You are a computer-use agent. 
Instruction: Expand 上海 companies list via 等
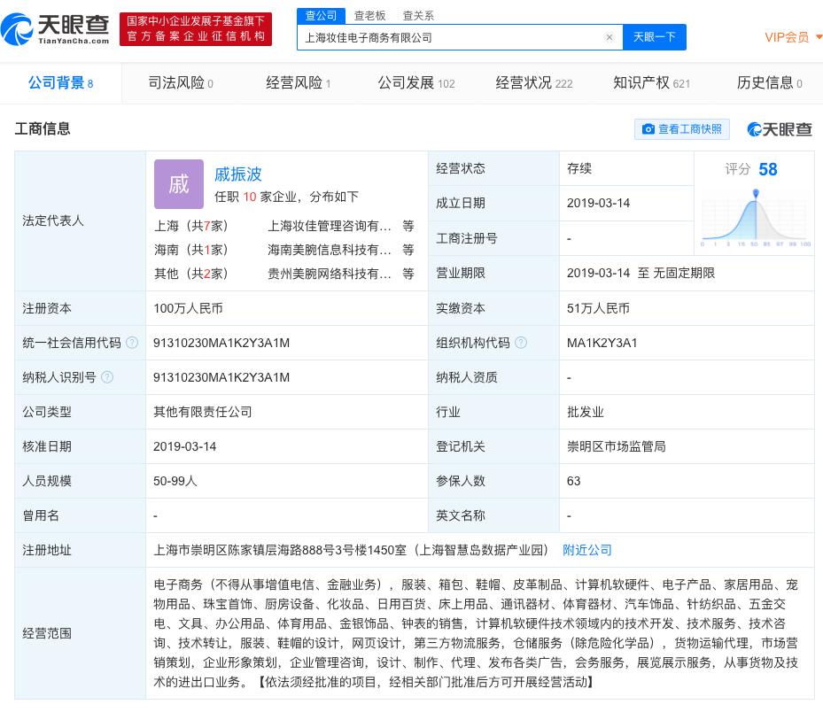408,226
